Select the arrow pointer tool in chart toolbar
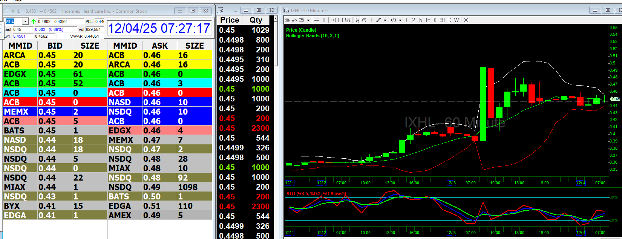 (x=357, y=20)
